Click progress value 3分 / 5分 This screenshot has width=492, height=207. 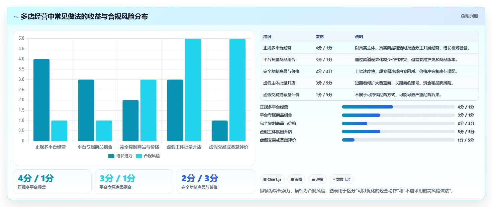point(466,132)
